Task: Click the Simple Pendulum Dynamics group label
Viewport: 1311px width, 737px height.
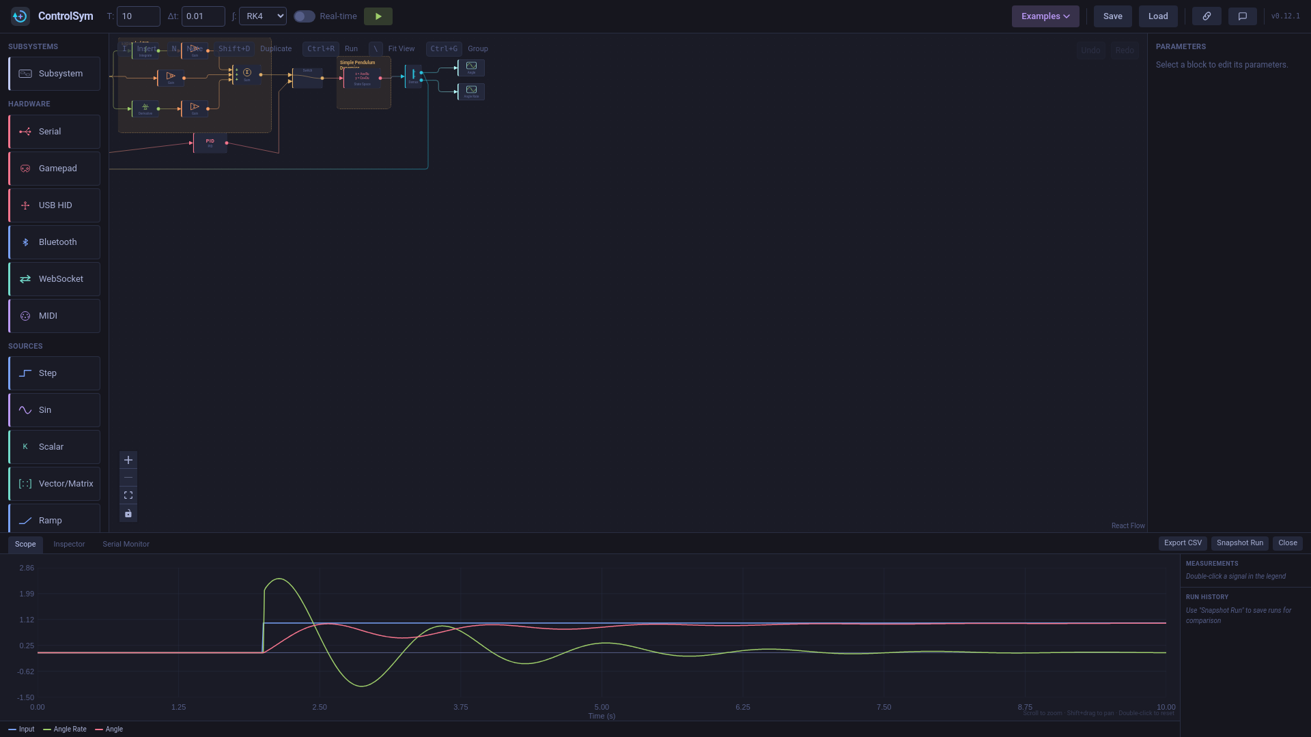Action: (x=358, y=64)
